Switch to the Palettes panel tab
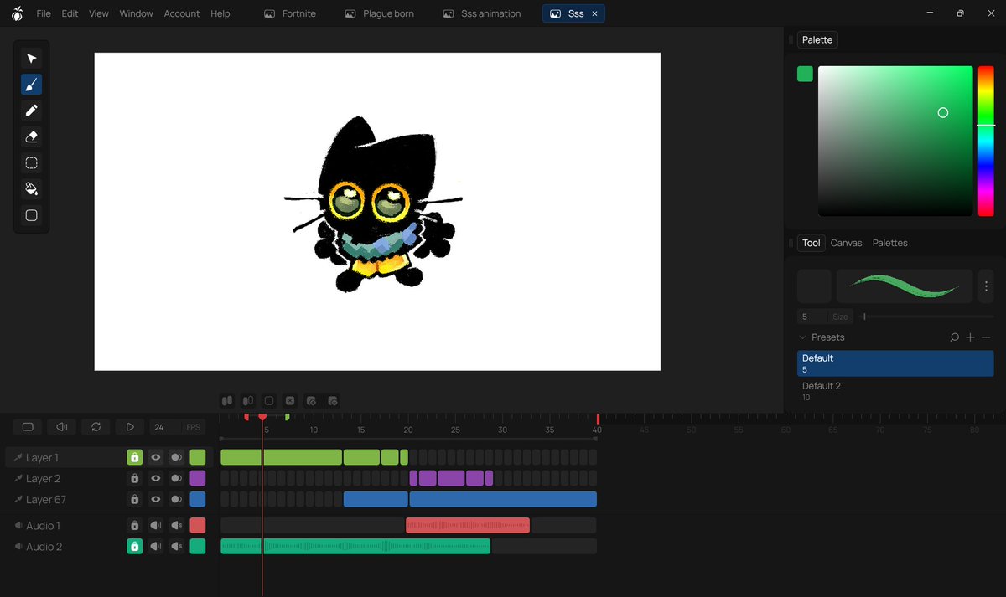The width and height of the screenshot is (1006, 597). 890,243
